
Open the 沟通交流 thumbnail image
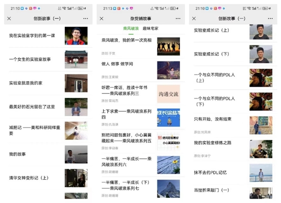(168, 94)
